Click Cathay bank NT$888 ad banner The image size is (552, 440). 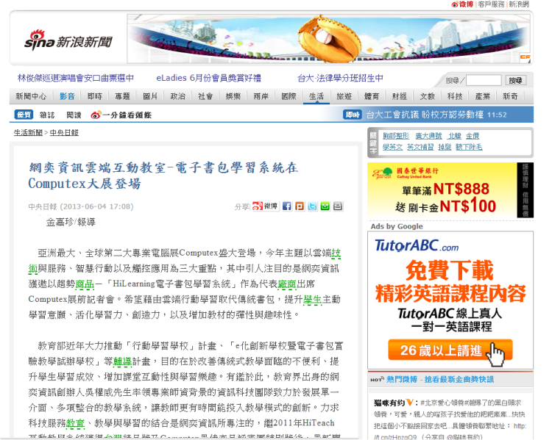[450, 190]
